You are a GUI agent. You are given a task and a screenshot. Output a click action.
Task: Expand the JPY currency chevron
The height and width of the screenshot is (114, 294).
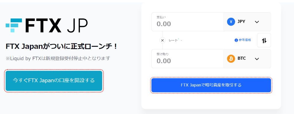(257, 22)
